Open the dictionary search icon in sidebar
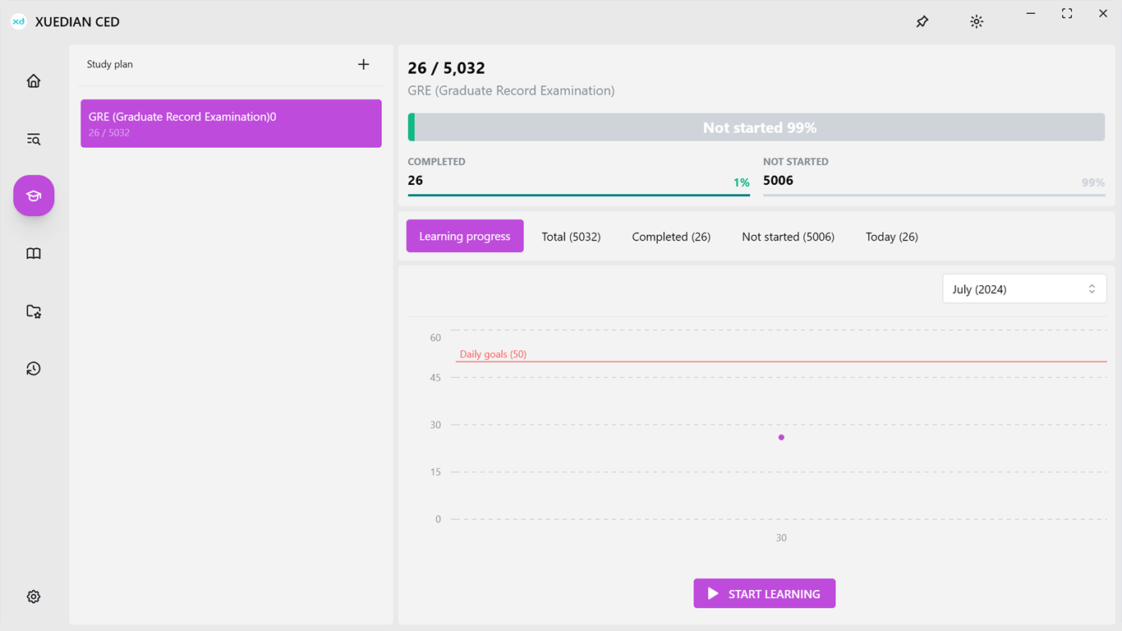Image resolution: width=1122 pixels, height=631 pixels. [x=34, y=140]
